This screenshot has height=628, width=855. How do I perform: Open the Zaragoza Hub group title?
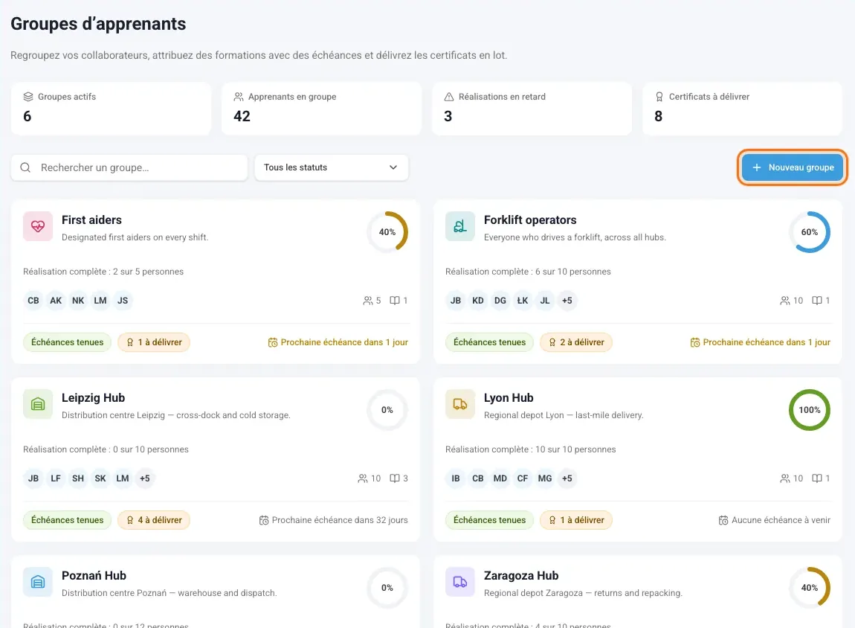click(x=521, y=576)
